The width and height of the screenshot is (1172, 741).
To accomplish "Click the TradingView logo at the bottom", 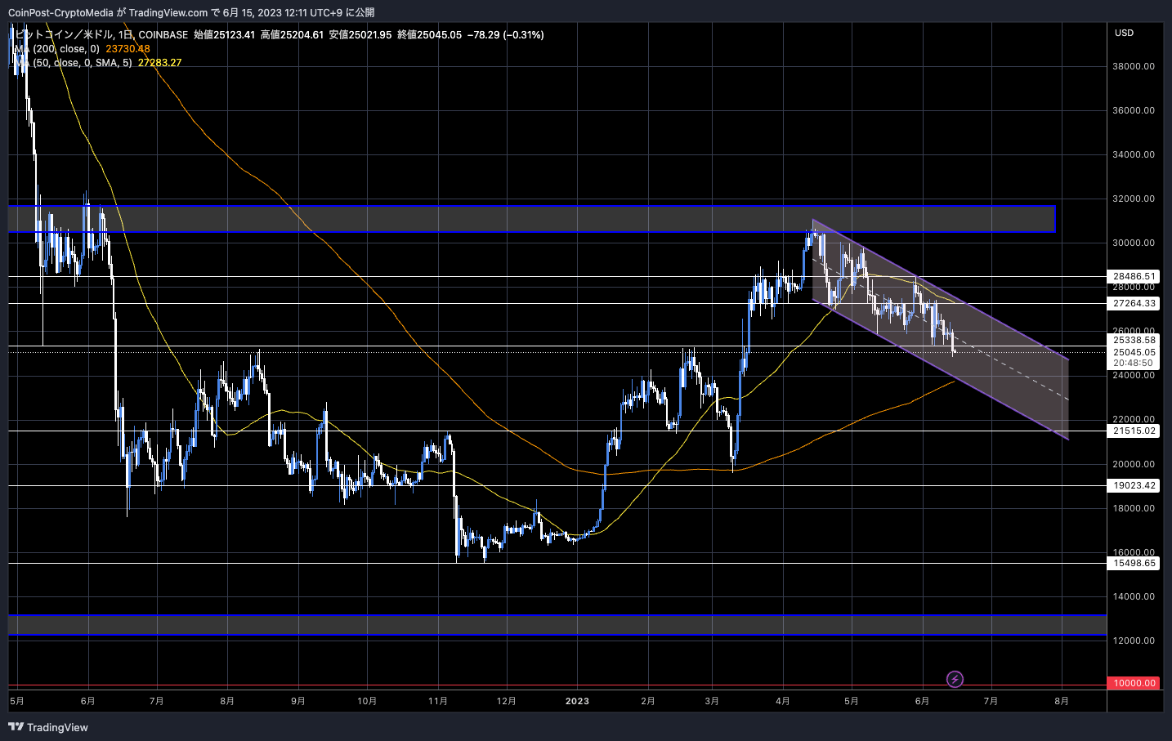I will coord(48,727).
